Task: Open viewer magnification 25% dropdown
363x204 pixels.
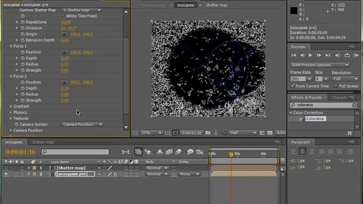Action: pos(151,133)
